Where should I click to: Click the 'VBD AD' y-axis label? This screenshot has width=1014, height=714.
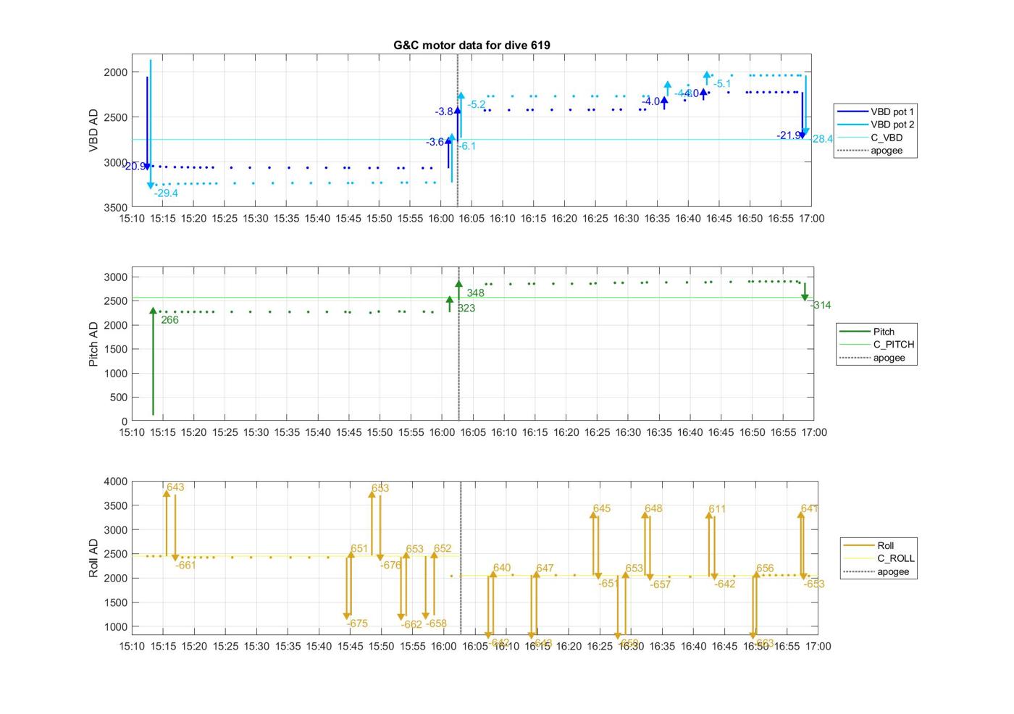(x=93, y=130)
